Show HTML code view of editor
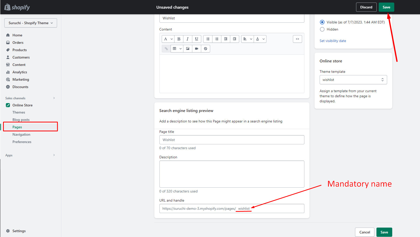This screenshot has height=237, width=420. [297, 39]
